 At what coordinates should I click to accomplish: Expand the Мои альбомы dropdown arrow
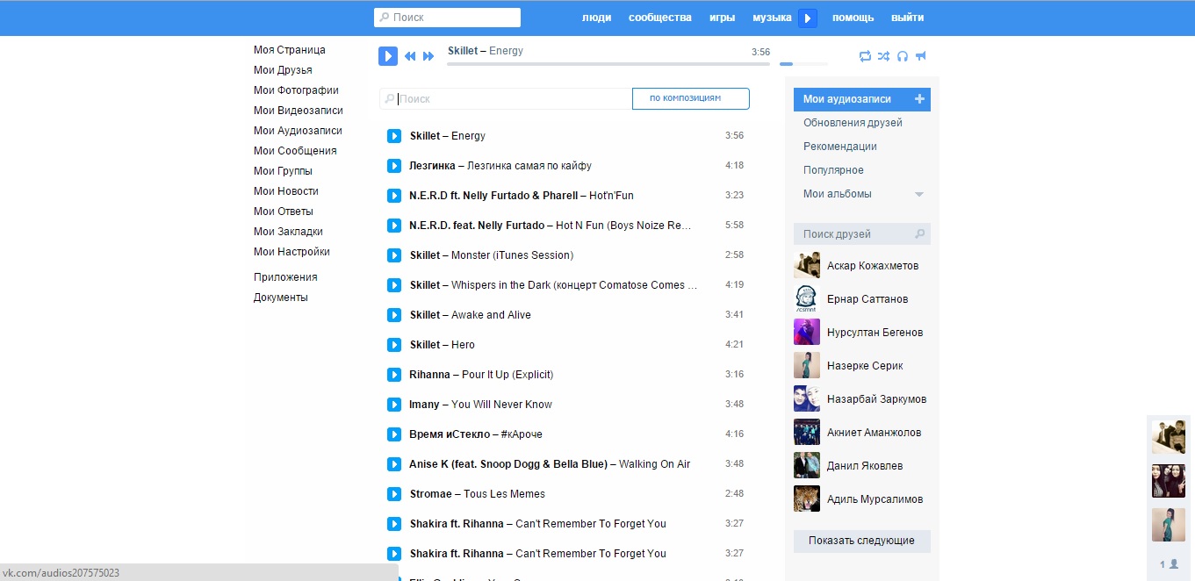tap(918, 194)
